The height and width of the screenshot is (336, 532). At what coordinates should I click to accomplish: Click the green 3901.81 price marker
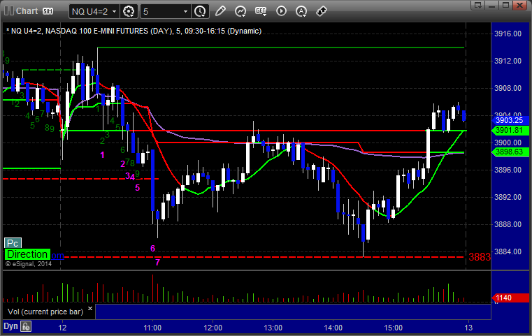(510, 130)
